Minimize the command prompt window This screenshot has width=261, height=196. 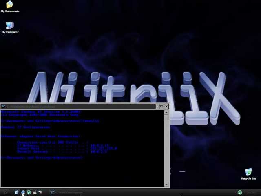point(157,106)
